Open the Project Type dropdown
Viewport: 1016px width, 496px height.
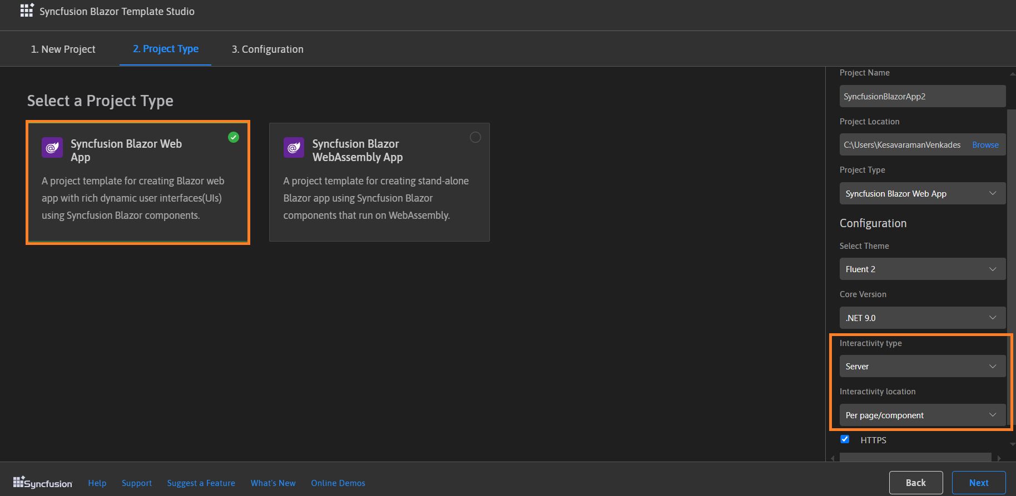point(923,193)
